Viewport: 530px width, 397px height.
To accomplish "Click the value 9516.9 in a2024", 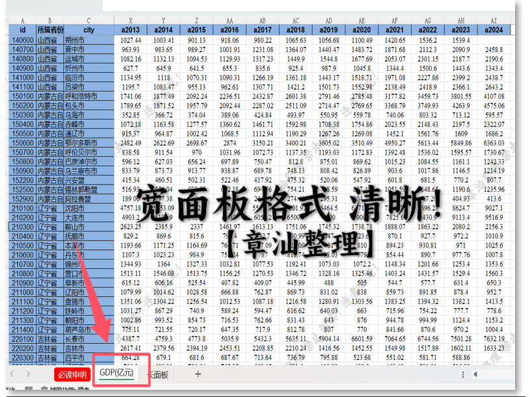I will (494, 218).
